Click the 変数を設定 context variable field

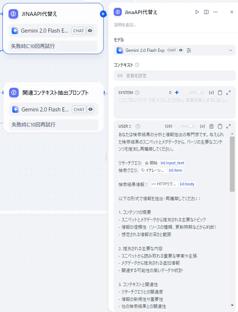174,76
